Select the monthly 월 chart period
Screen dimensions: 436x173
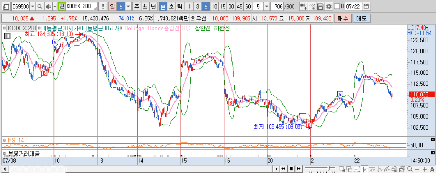coord(145,6)
